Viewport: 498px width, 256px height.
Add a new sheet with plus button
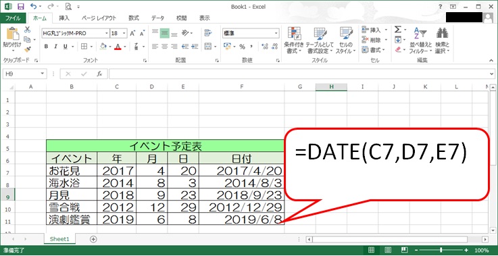click(93, 240)
